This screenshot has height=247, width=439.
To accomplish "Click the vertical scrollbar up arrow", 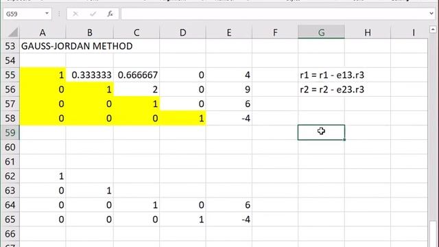I will pos(433,29).
